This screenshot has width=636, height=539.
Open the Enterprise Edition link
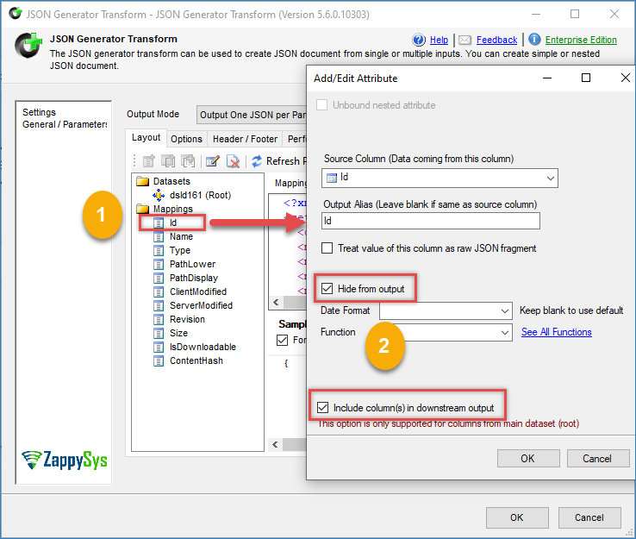click(581, 40)
